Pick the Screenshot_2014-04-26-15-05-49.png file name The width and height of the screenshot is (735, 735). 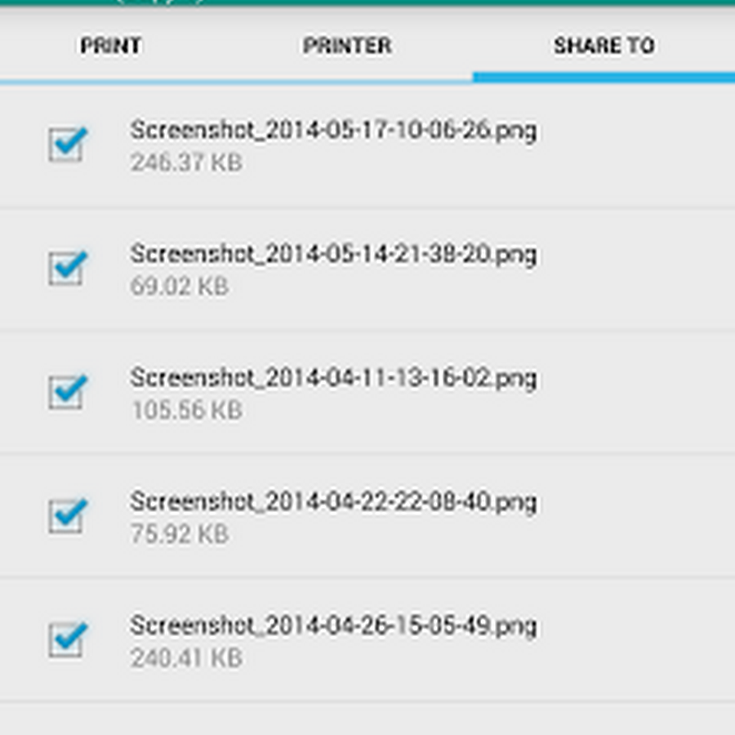pyautogui.click(x=333, y=626)
